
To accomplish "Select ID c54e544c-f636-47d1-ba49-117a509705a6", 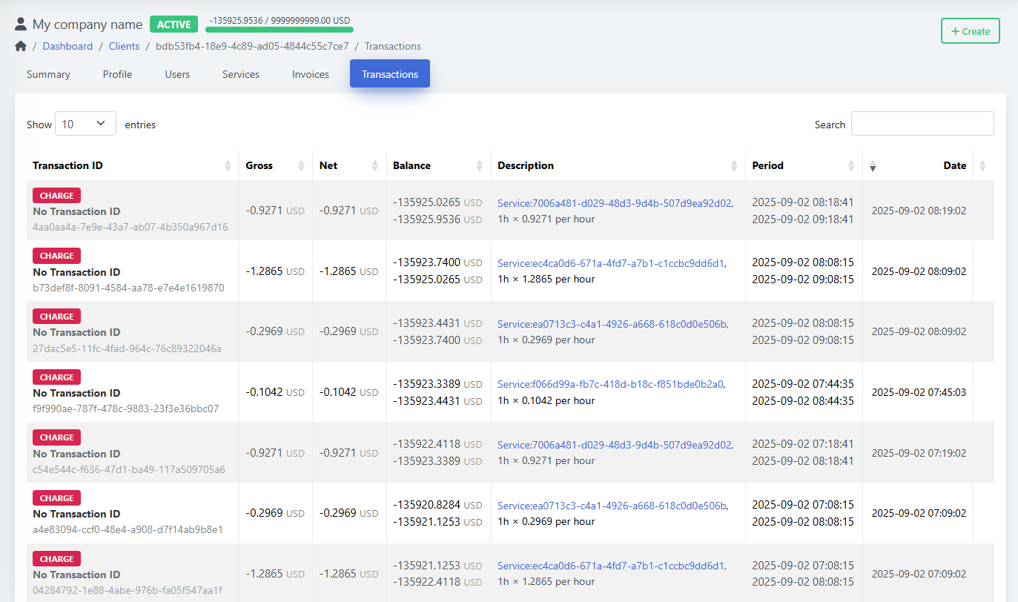I will tap(129, 469).
